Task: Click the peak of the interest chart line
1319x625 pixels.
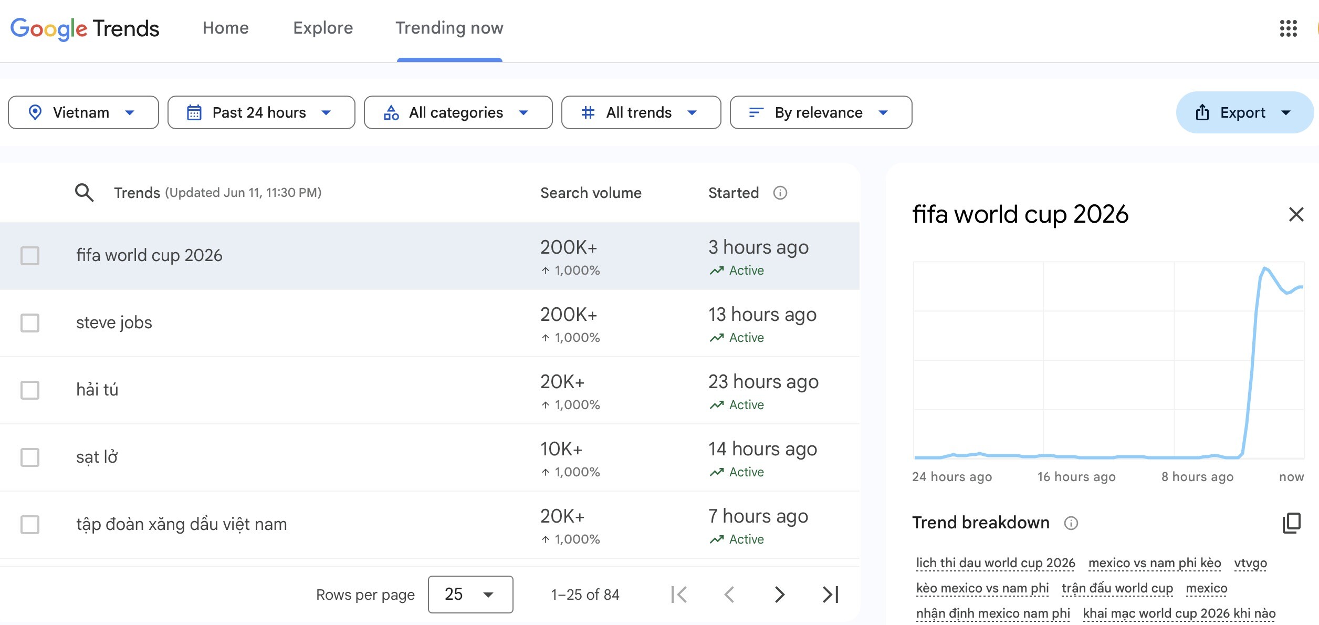Action: click(1265, 268)
